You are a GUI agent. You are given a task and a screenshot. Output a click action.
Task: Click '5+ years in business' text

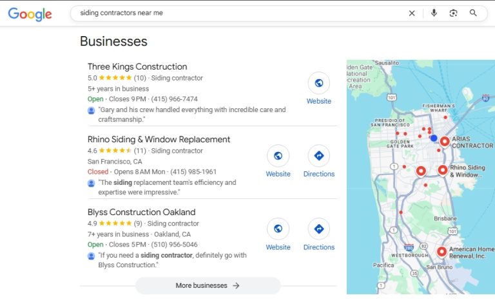pyautogui.click(x=119, y=89)
